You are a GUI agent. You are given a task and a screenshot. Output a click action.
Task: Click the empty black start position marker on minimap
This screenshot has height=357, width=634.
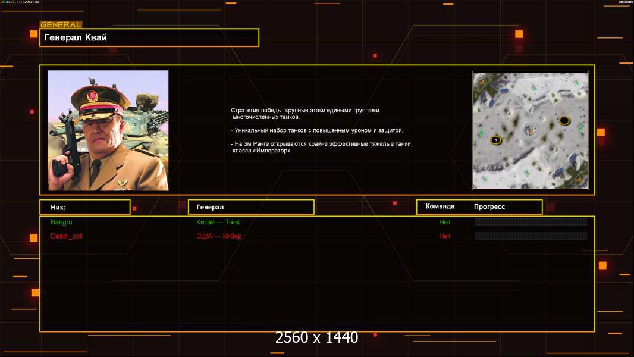(564, 121)
